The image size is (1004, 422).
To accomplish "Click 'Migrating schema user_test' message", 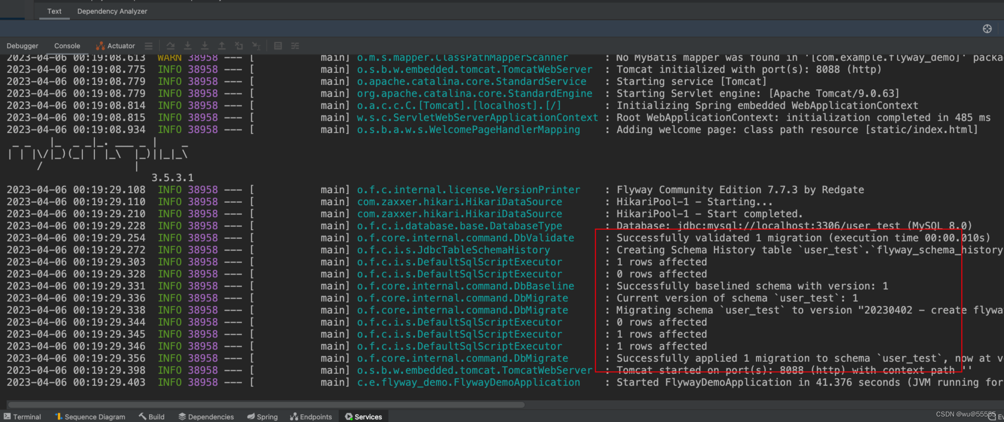I will (x=809, y=310).
